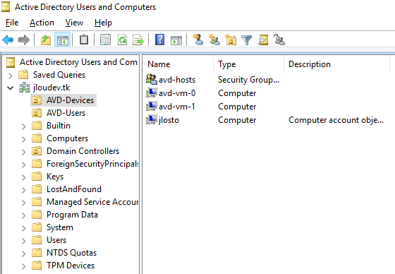Expand the System container
This screenshot has height=274, width=395.
pyautogui.click(x=24, y=228)
